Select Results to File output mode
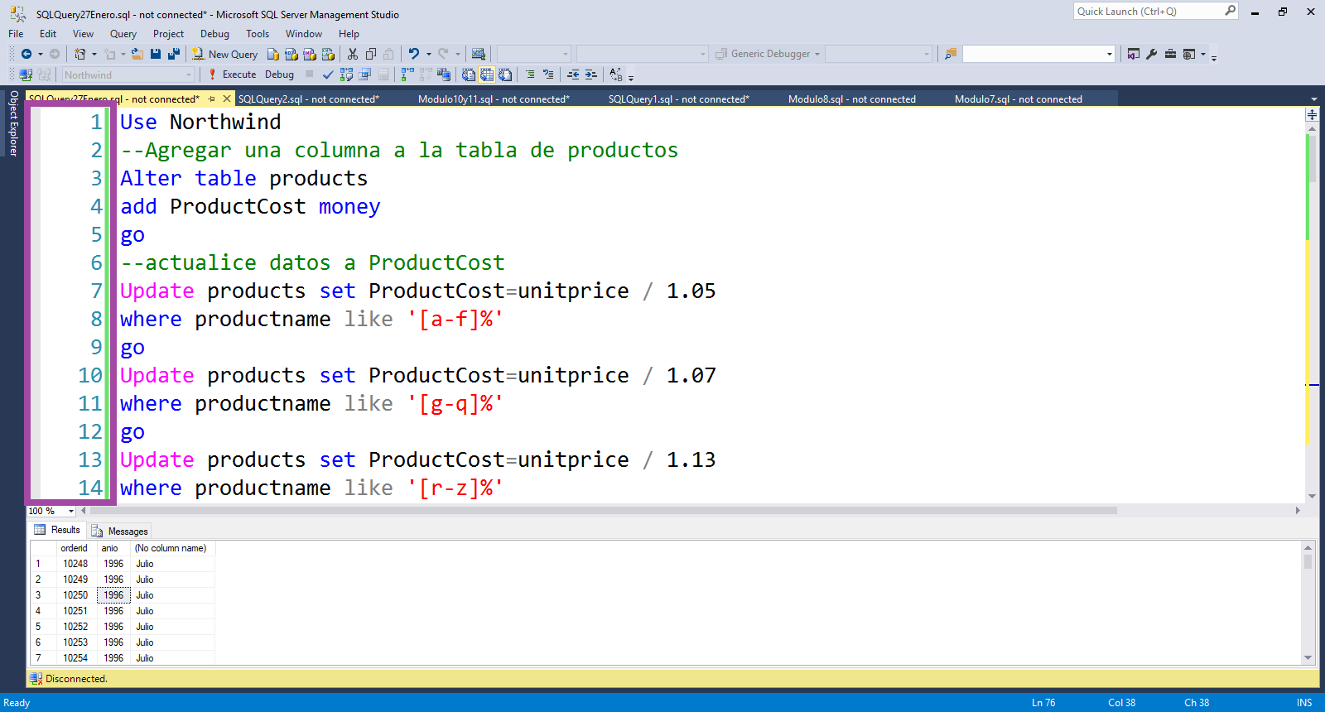 tap(505, 75)
